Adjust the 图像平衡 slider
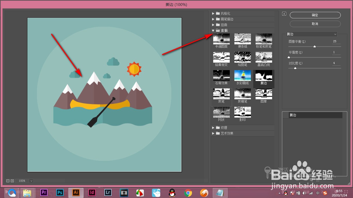 (314, 47)
